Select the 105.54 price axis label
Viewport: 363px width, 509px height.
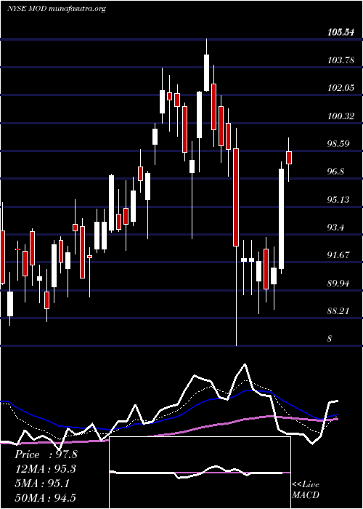click(341, 32)
